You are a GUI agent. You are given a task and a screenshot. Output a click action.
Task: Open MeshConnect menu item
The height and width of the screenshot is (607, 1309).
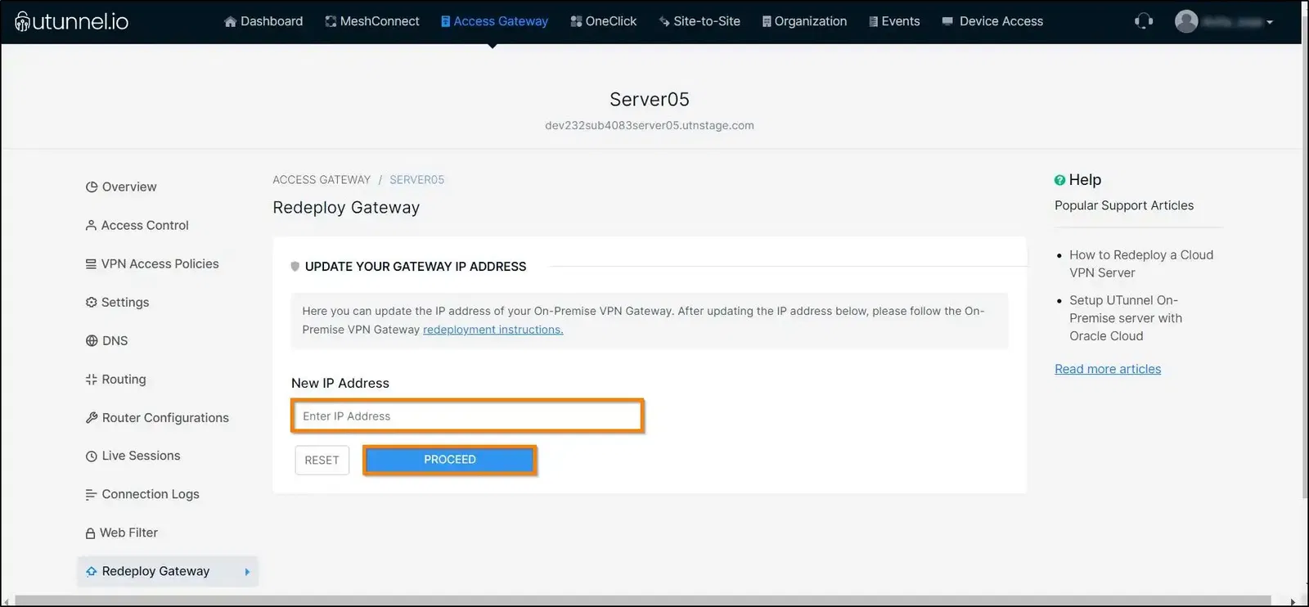380,21
